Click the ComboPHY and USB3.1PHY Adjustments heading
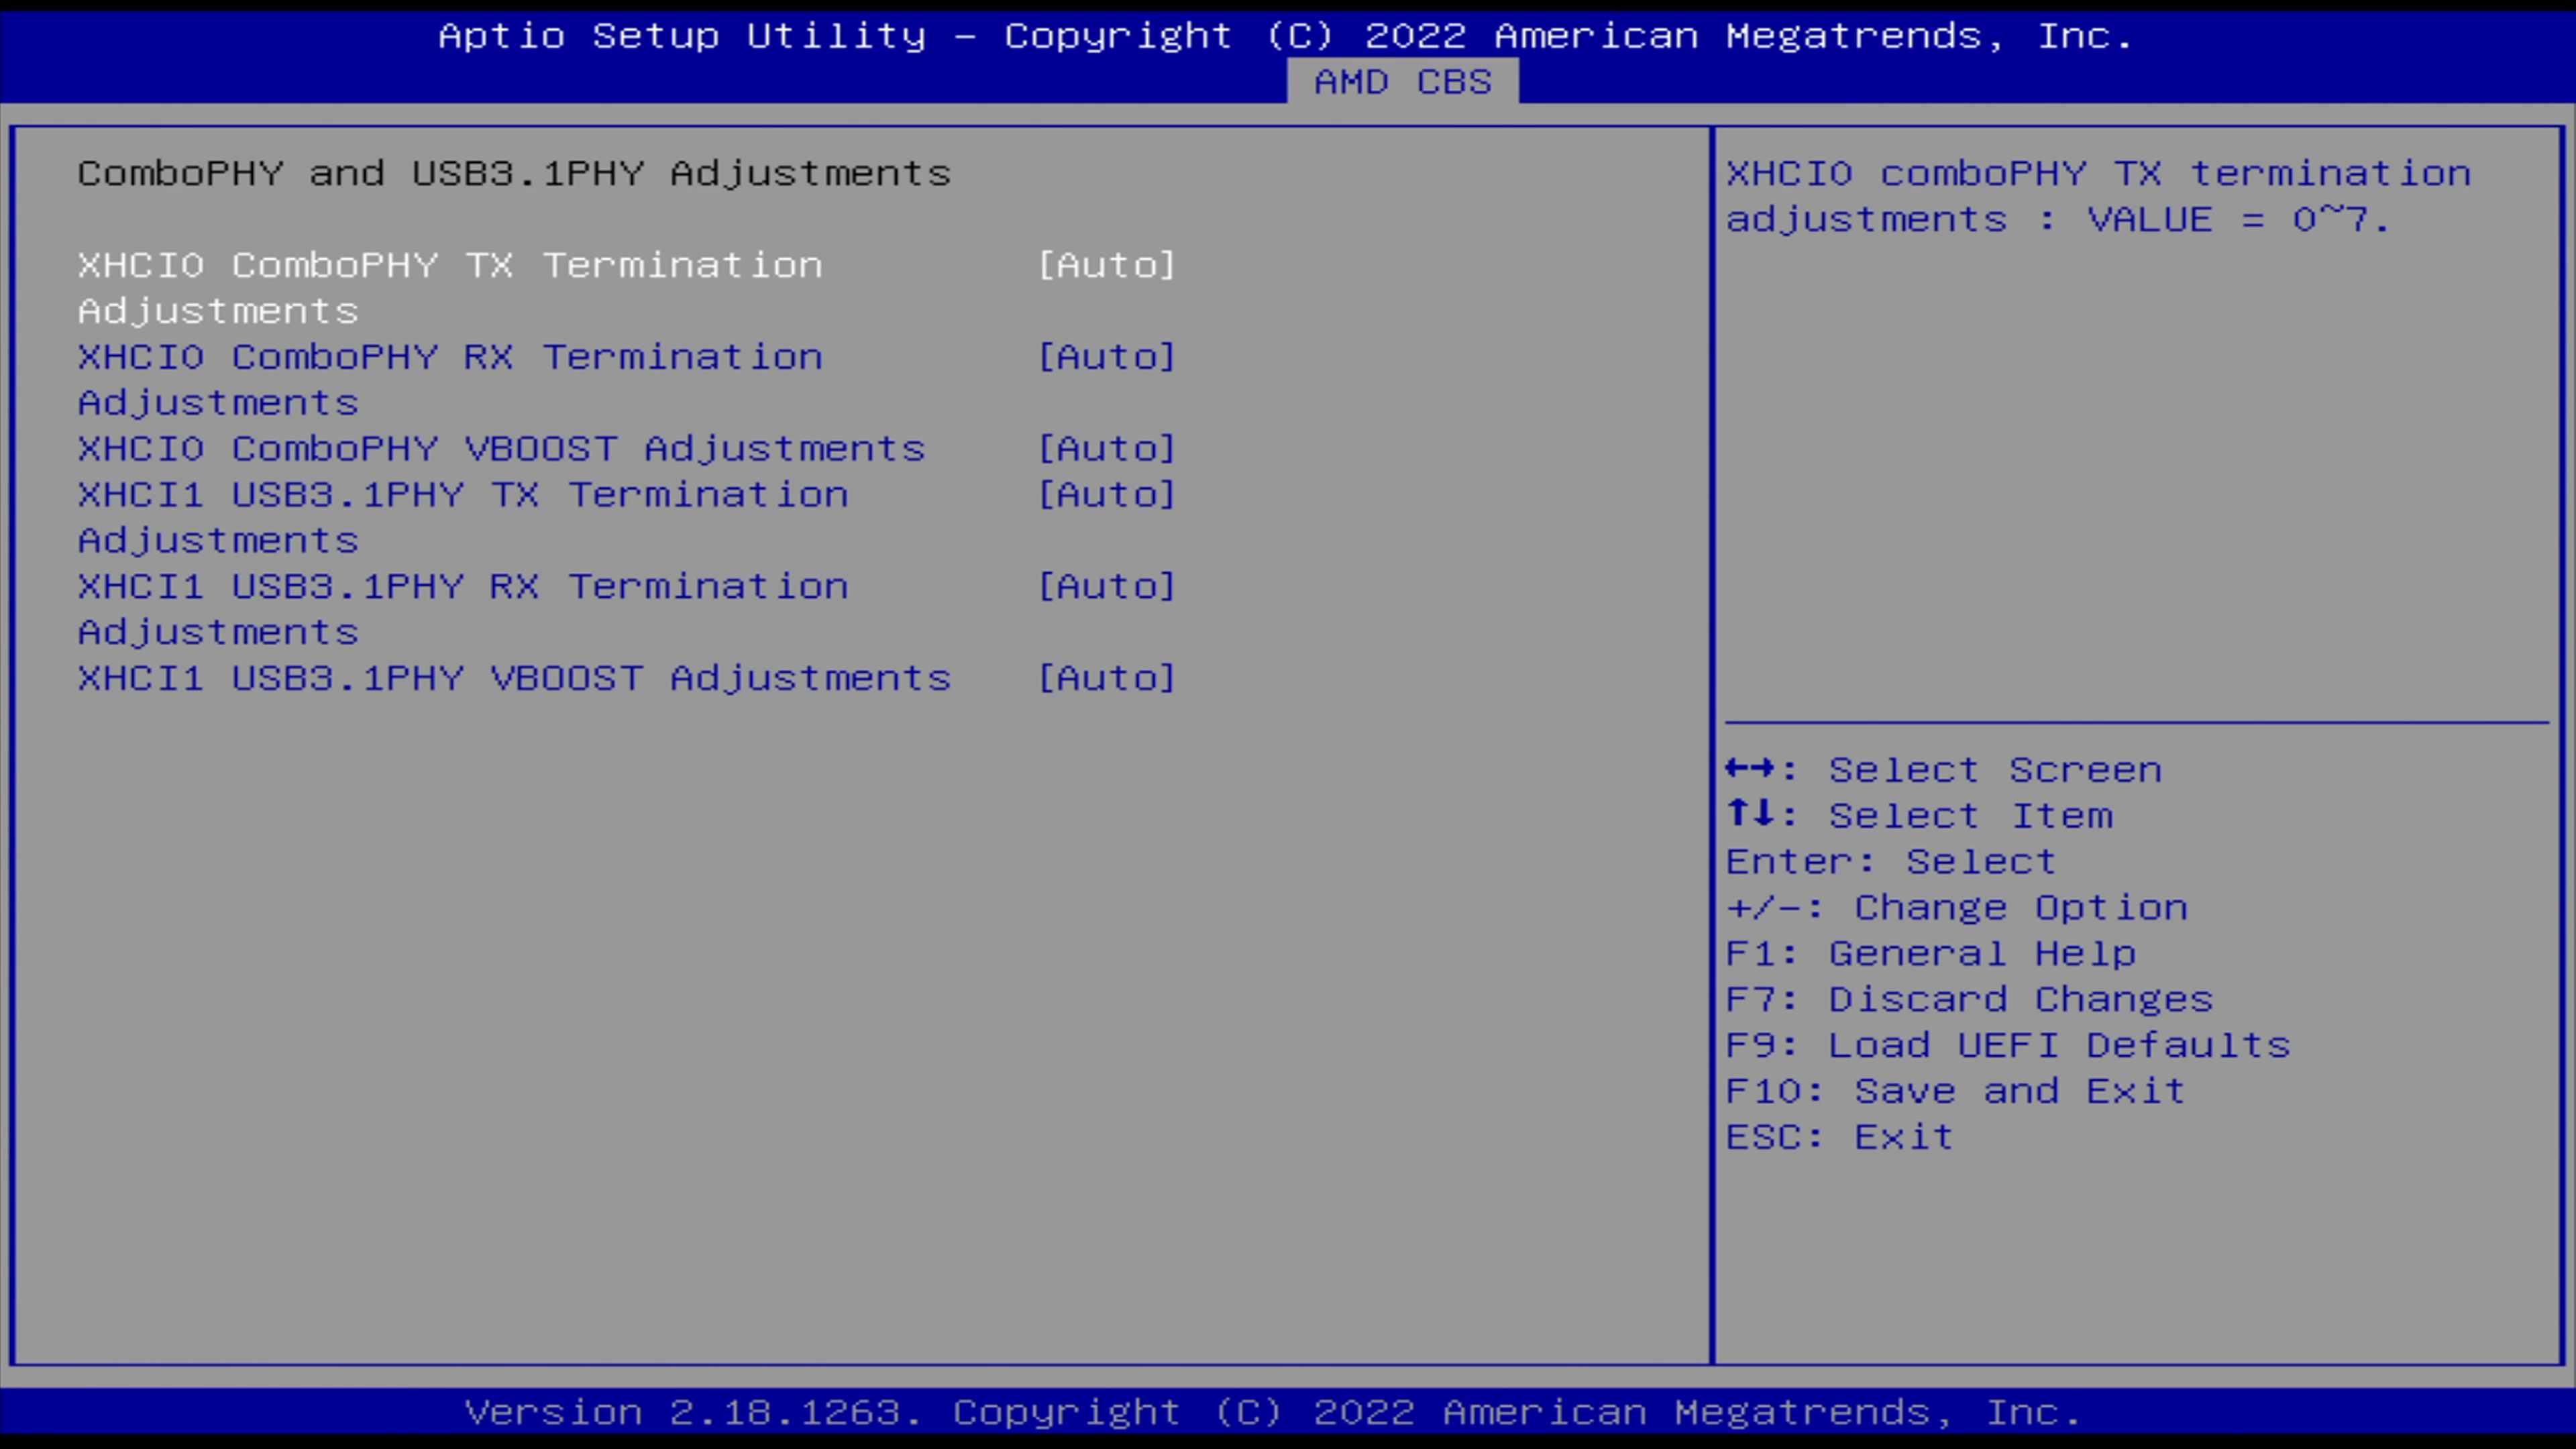The width and height of the screenshot is (2576, 1449). [514, 174]
